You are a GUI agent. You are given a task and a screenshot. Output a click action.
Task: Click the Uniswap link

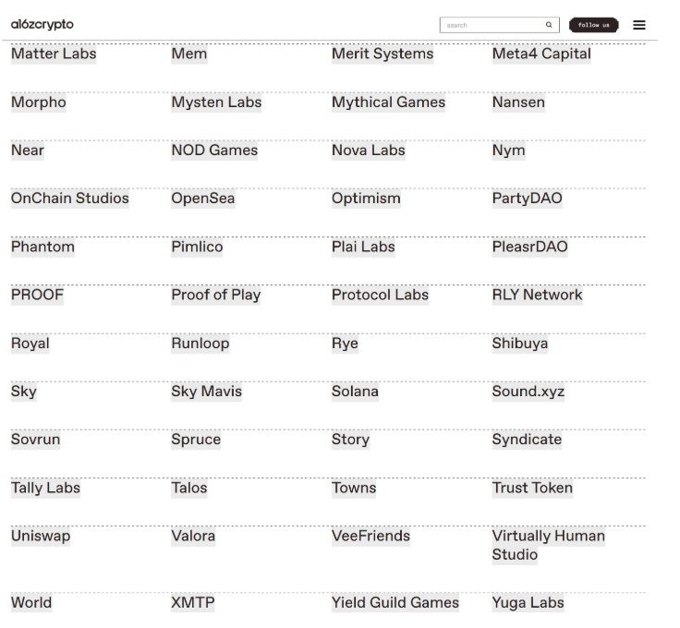coord(41,536)
